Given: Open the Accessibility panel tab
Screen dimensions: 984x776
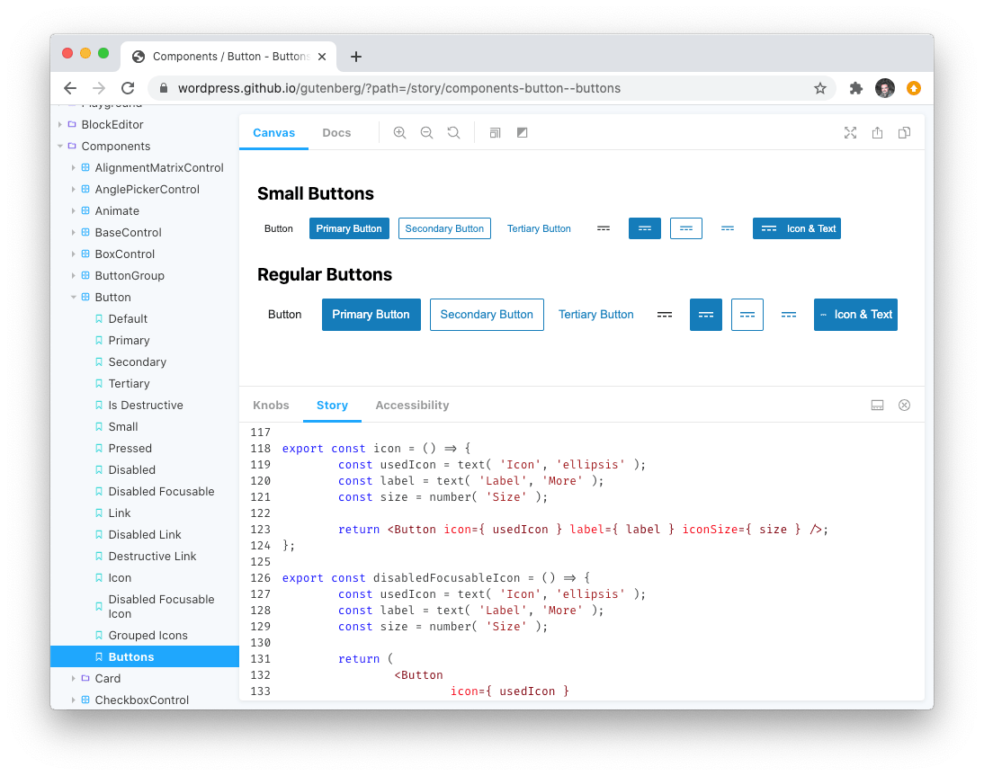Looking at the screenshot, I should pyautogui.click(x=412, y=405).
